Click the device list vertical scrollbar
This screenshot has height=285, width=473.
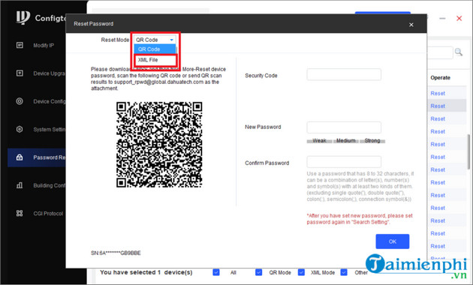pyautogui.click(x=468, y=151)
